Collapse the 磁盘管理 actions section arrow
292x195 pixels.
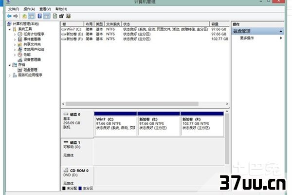(x=281, y=31)
